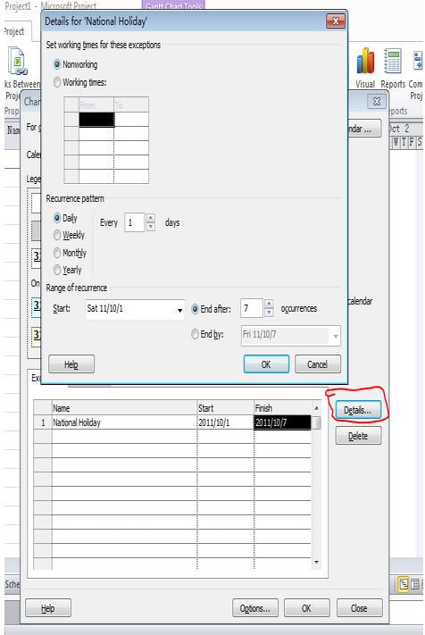The image size is (425, 635).
Task: Choose the Weekly recurrence pattern
Action: [x=57, y=235]
